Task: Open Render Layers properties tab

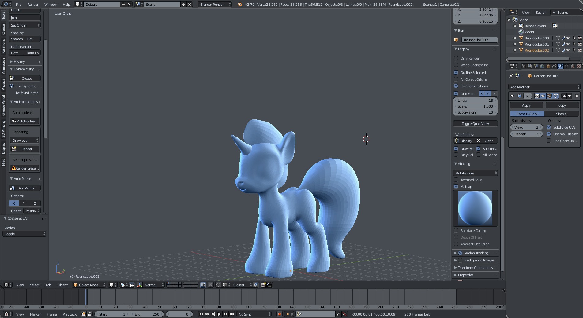Action: [x=530, y=66]
